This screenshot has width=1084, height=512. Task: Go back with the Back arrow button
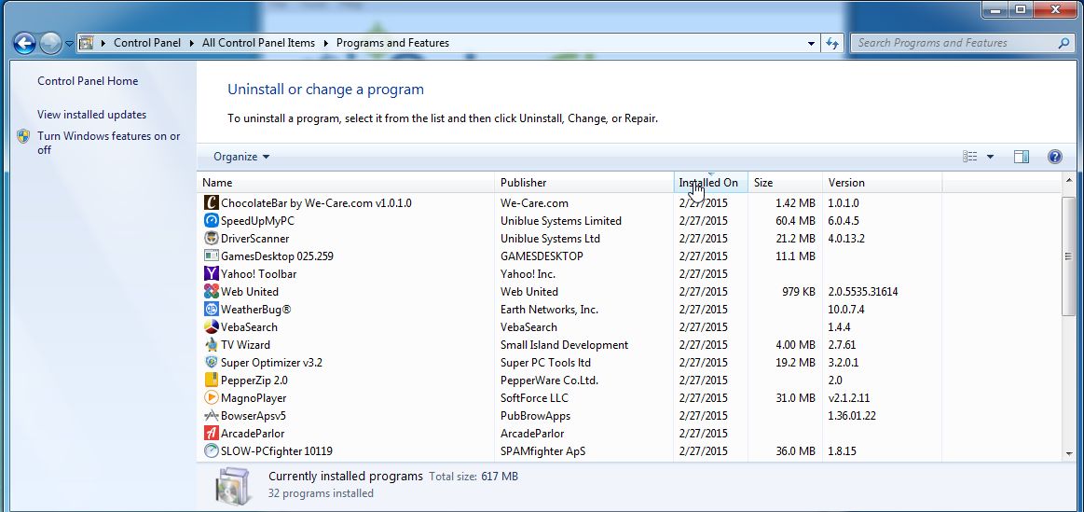click(24, 44)
